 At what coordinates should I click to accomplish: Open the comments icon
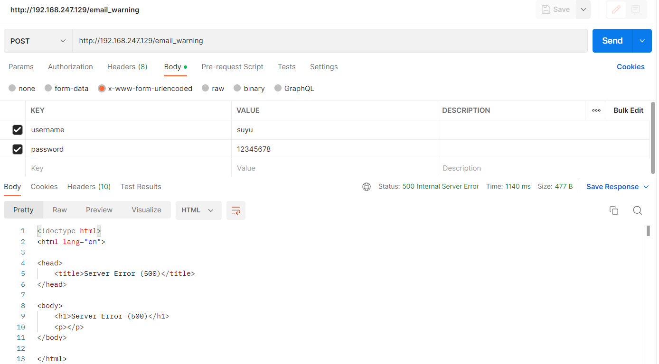(636, 9)
